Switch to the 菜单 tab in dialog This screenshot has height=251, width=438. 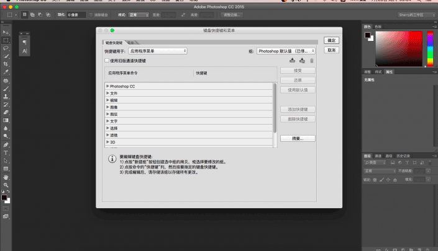tap(131, 43)
